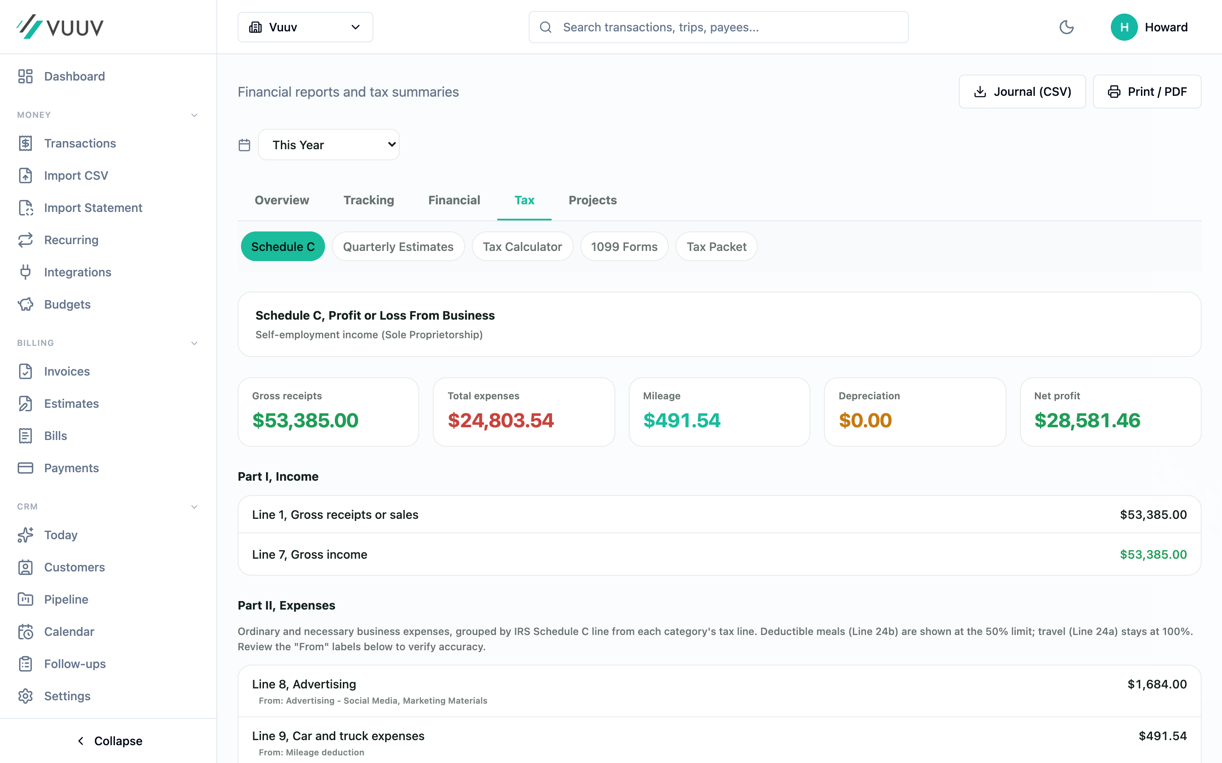Click the Budgets piggy bank icon
This screenshot has width=1222, height=763.
(x=25, y=304)
